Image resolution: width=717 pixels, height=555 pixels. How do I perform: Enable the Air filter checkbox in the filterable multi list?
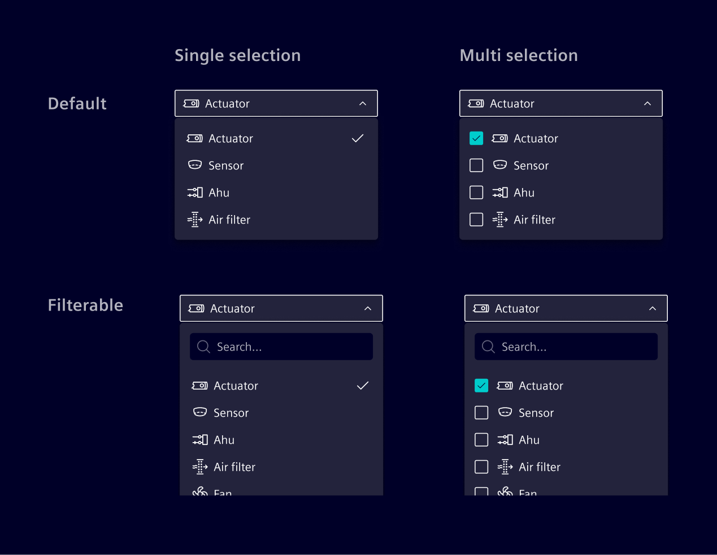click(x=481, y=466)
